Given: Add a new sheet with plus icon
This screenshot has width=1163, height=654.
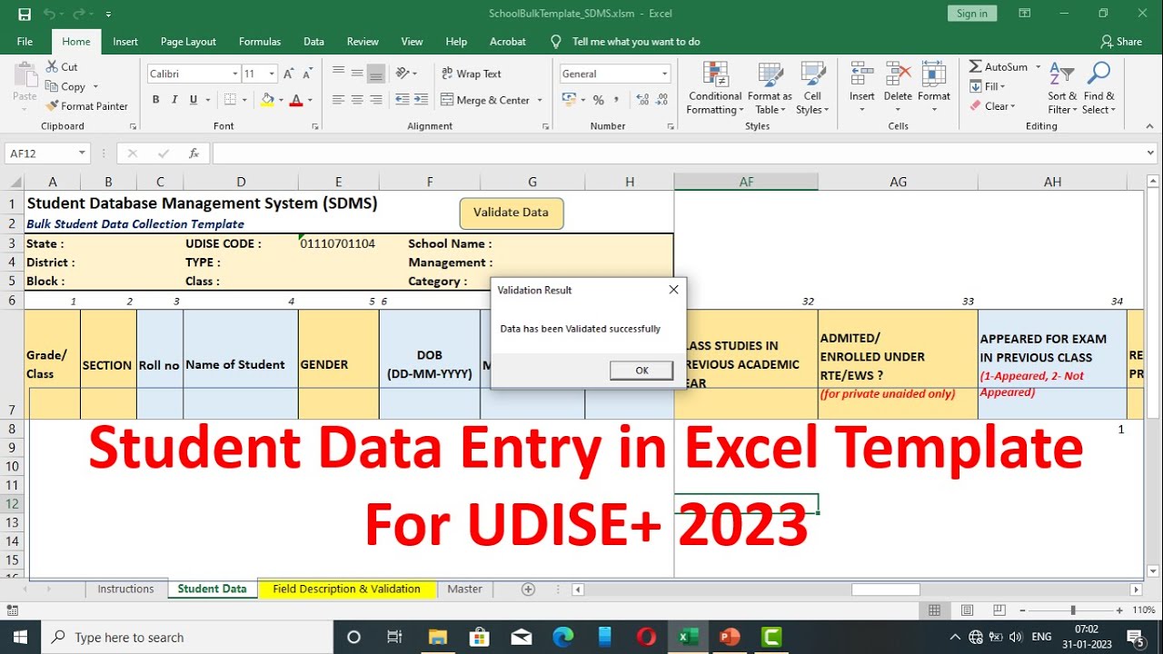Looking at the screenshot, I should (x=528, y=589).
